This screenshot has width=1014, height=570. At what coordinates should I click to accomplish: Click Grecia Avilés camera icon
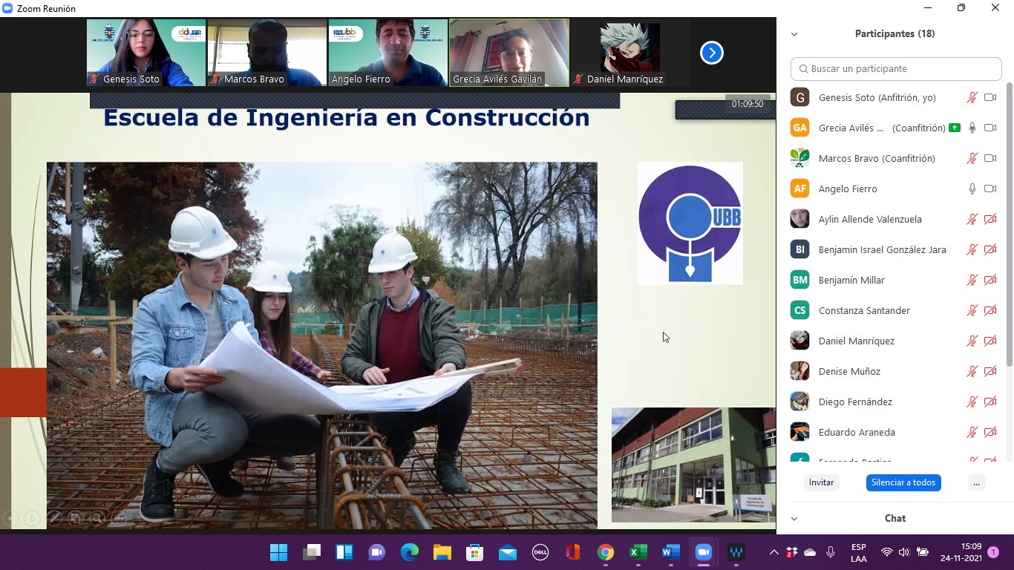pyautogui.click(x=990, y=128)
